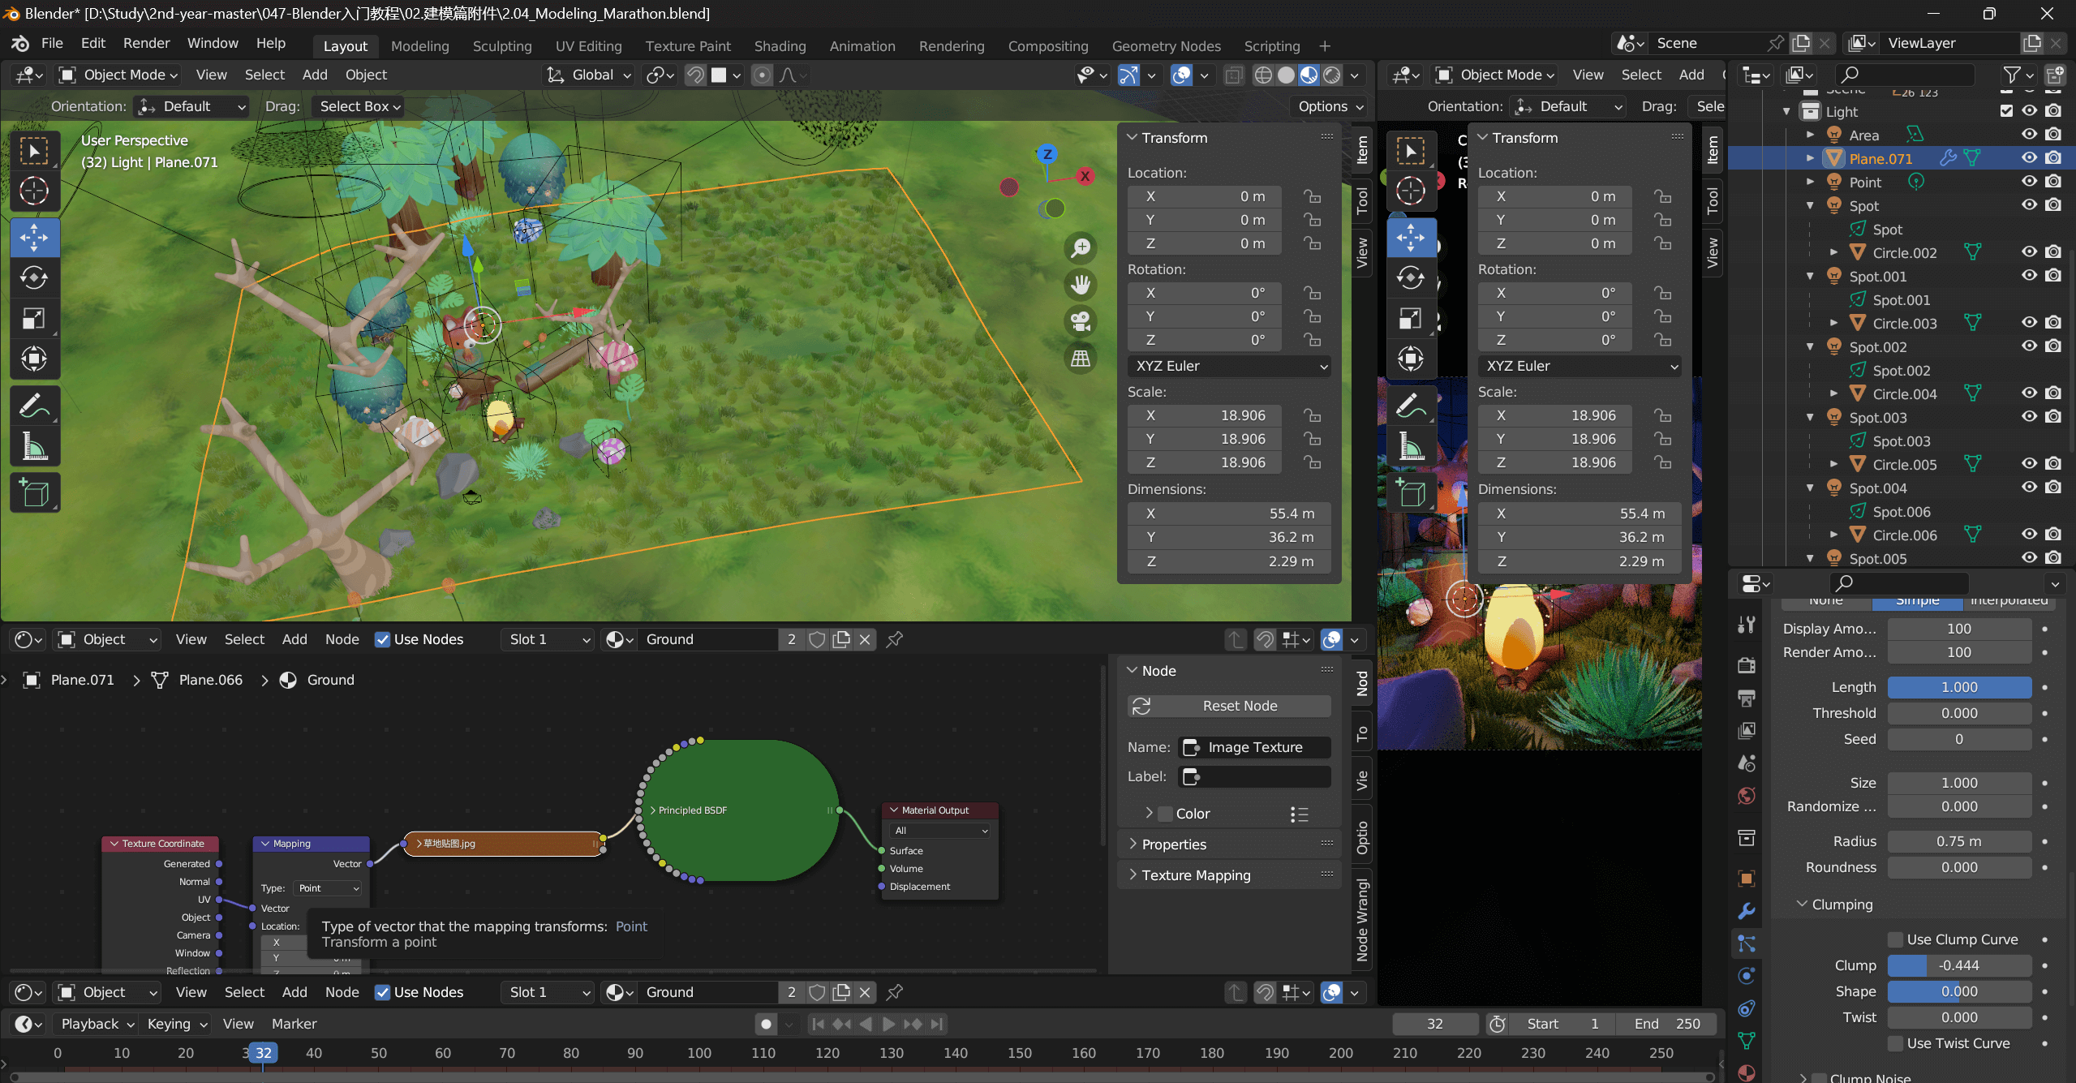Image resolution: width=2076 pixels, height=1083 pixels.
Task: Open the Mapping node Type Point dropdown
Action: point(329,888)
